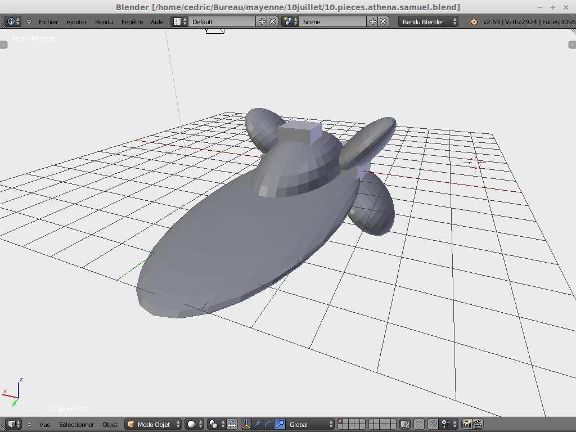Screen dimensions: 576x432
Task: Select the rotate manipulator arc icon
Action: (268, 424)
